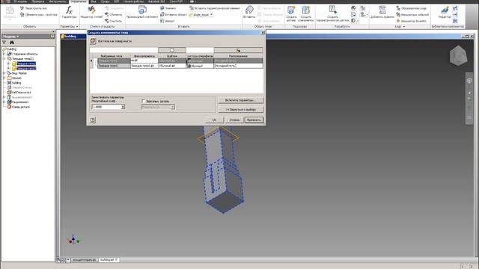Screen dimensions: 479x269
Task: Click the Insert button in ribbon
Action: (x=249, y=13)
